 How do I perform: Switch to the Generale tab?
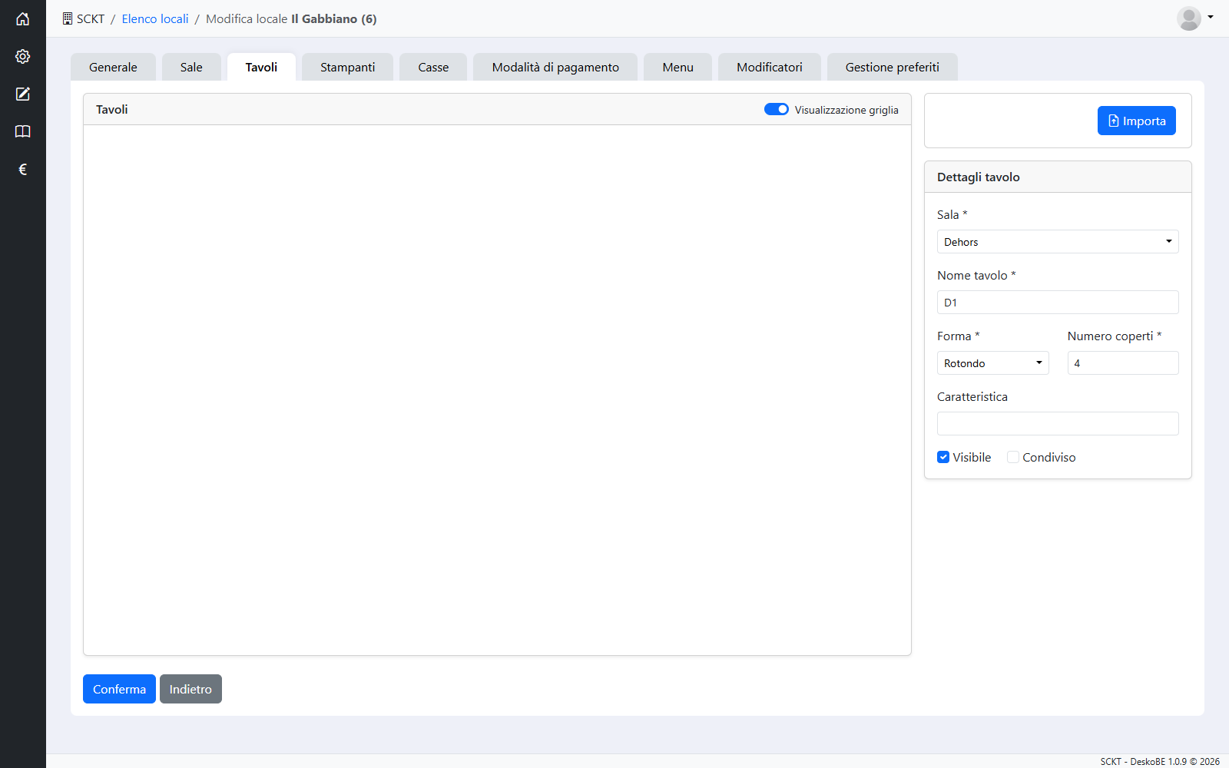click(x=113, y=67)
